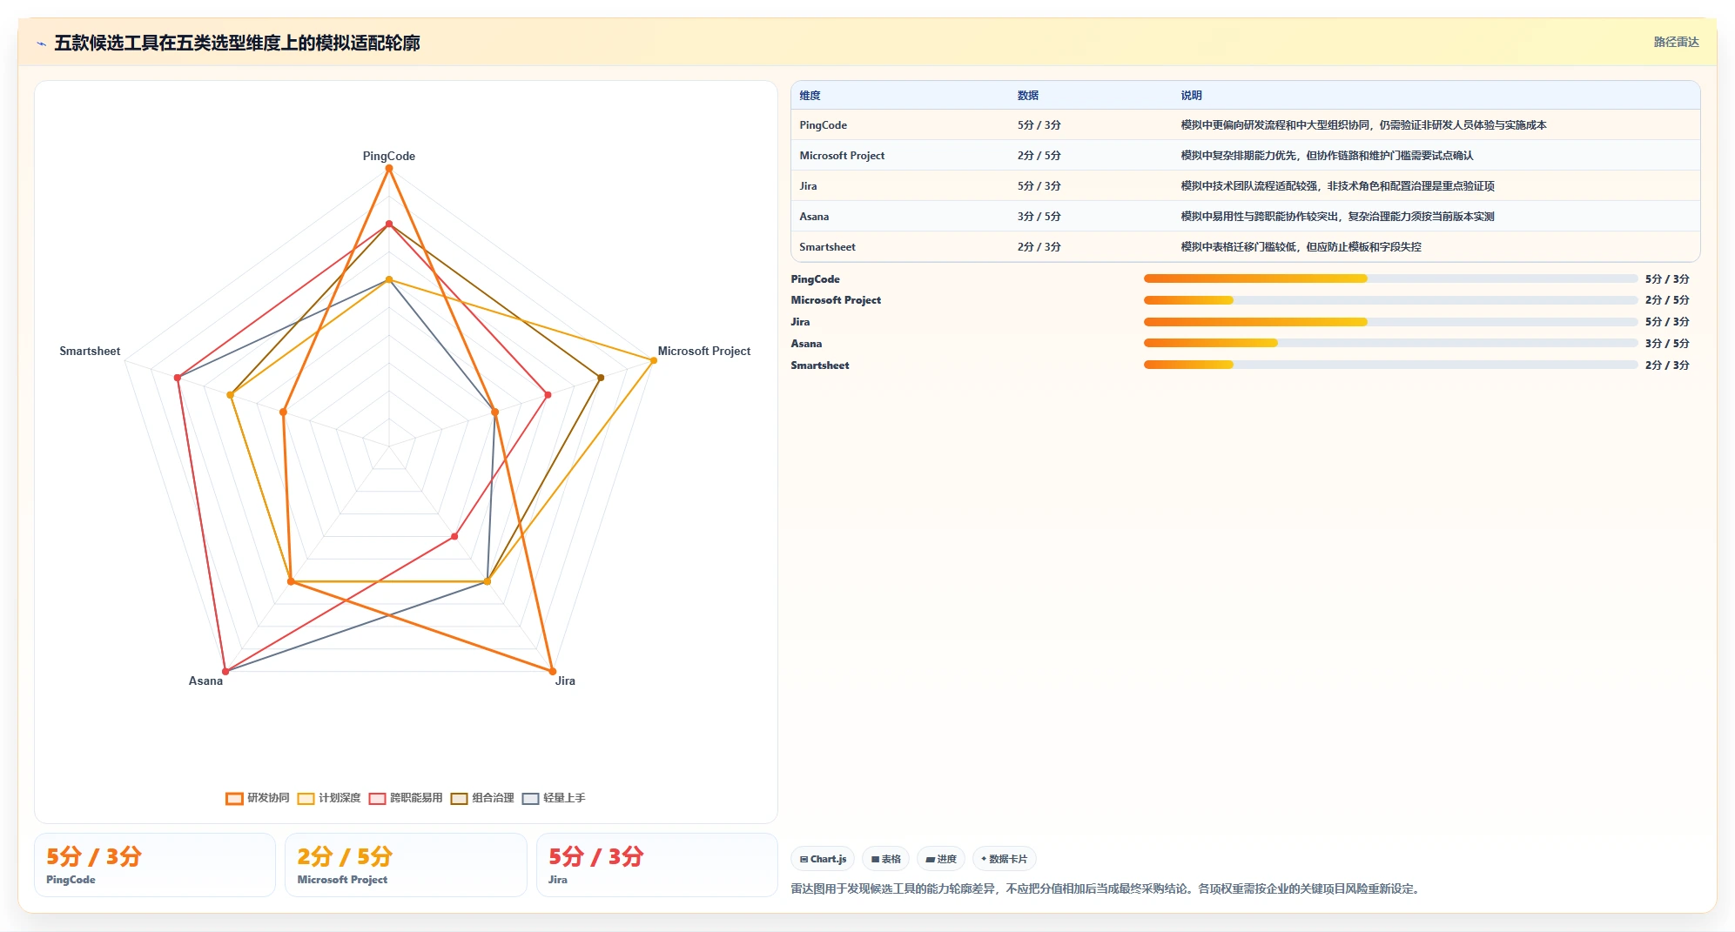
Task: Click the footnote text starting 雷达图用于发现
Action: (x=1107, y=889)
